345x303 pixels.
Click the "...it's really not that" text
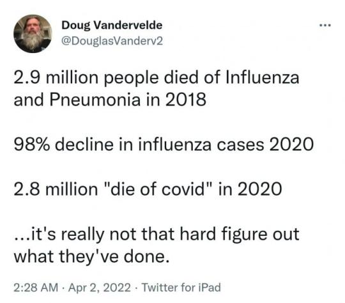tap(95, 233)
